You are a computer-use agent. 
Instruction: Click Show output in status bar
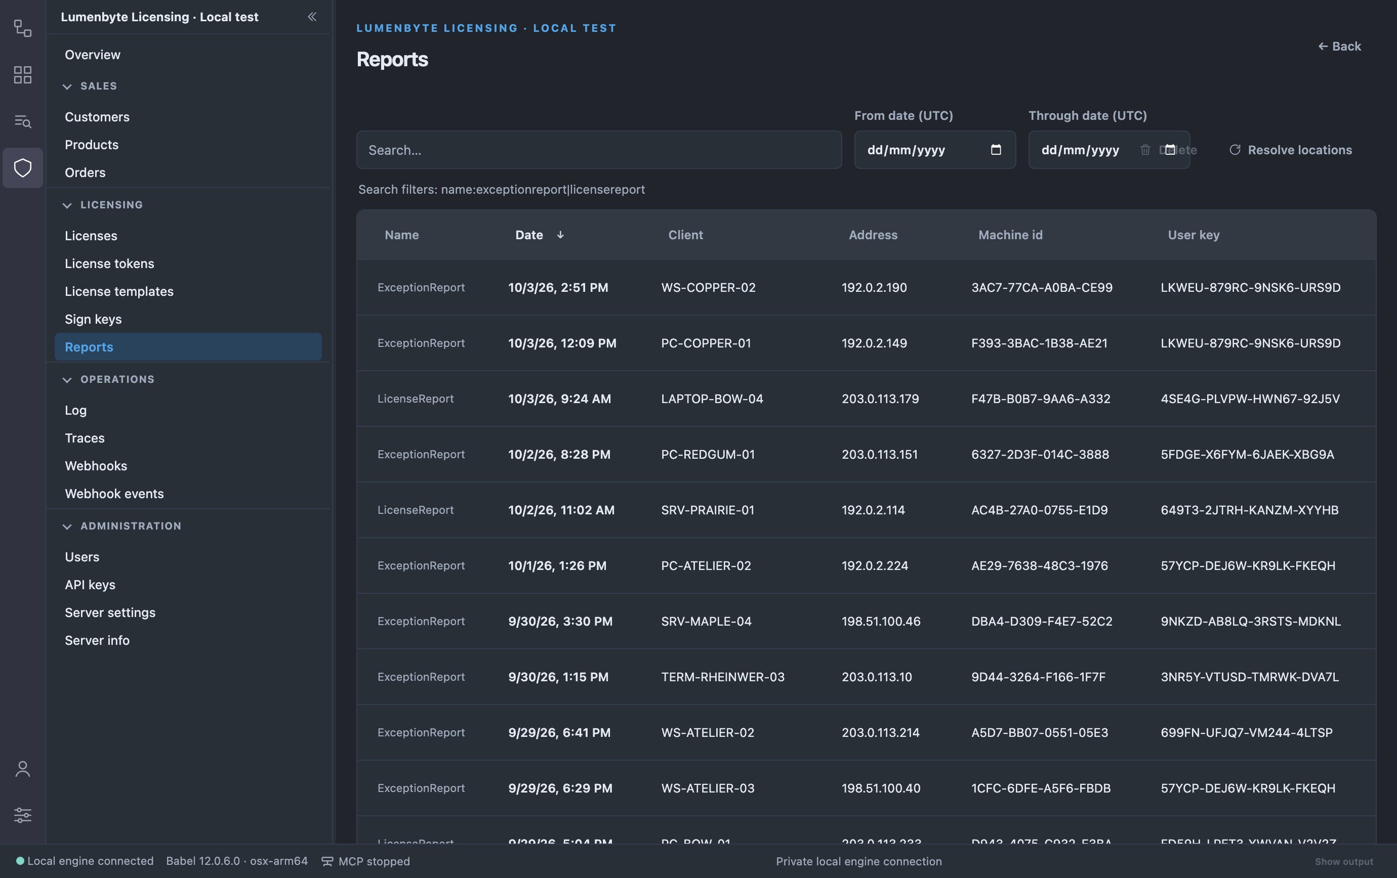[1344, 861]
